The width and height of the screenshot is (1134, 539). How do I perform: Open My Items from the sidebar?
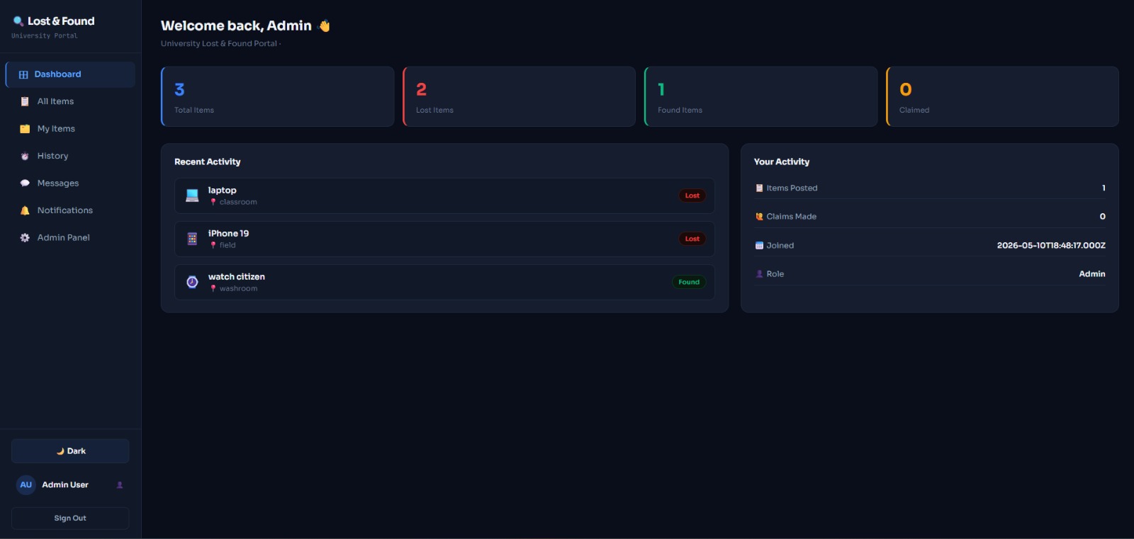tap(70, 129)
